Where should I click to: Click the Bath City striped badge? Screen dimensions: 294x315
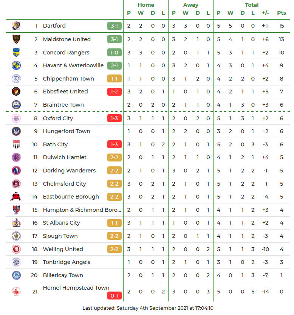pos(16,144)
